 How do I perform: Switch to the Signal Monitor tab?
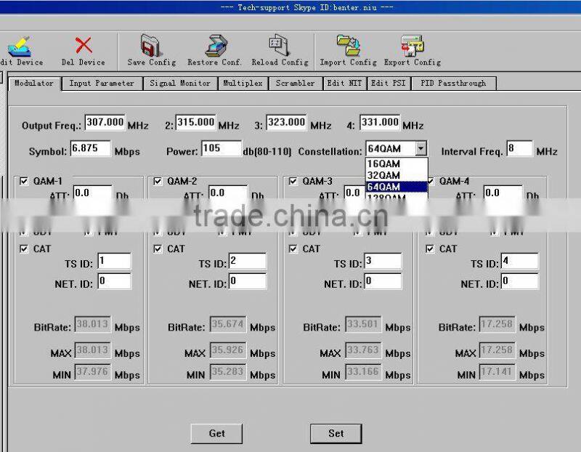tap(179, 83)
